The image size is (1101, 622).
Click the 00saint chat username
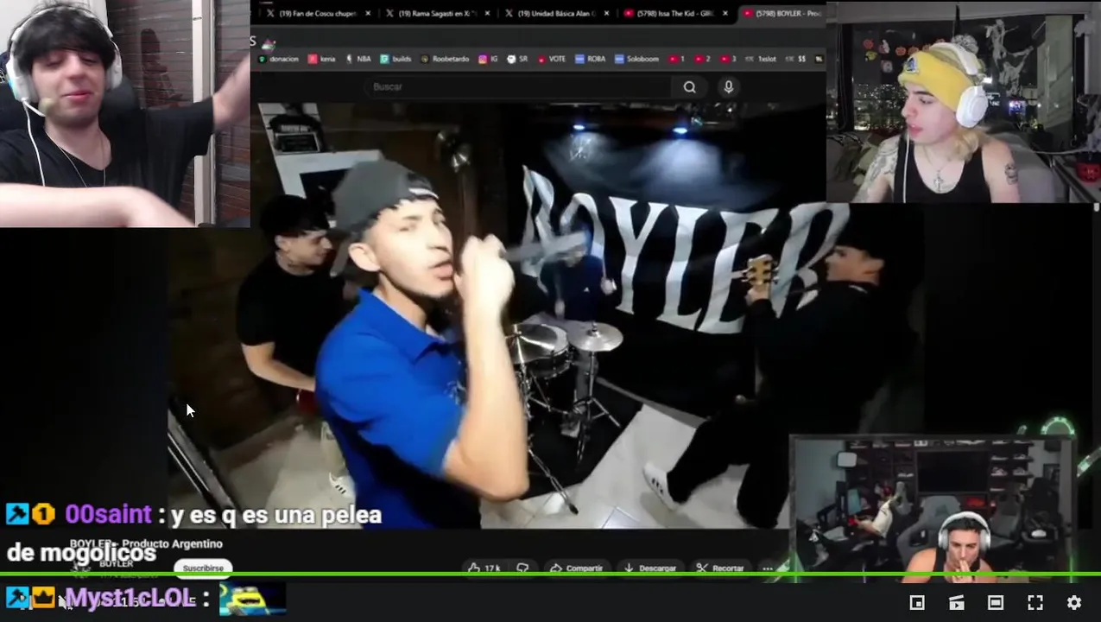click(109, 515)
